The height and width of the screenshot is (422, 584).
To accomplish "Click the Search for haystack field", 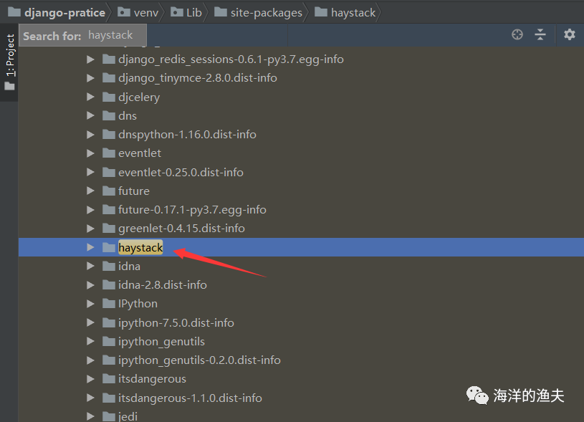I will tap(82, 35).
